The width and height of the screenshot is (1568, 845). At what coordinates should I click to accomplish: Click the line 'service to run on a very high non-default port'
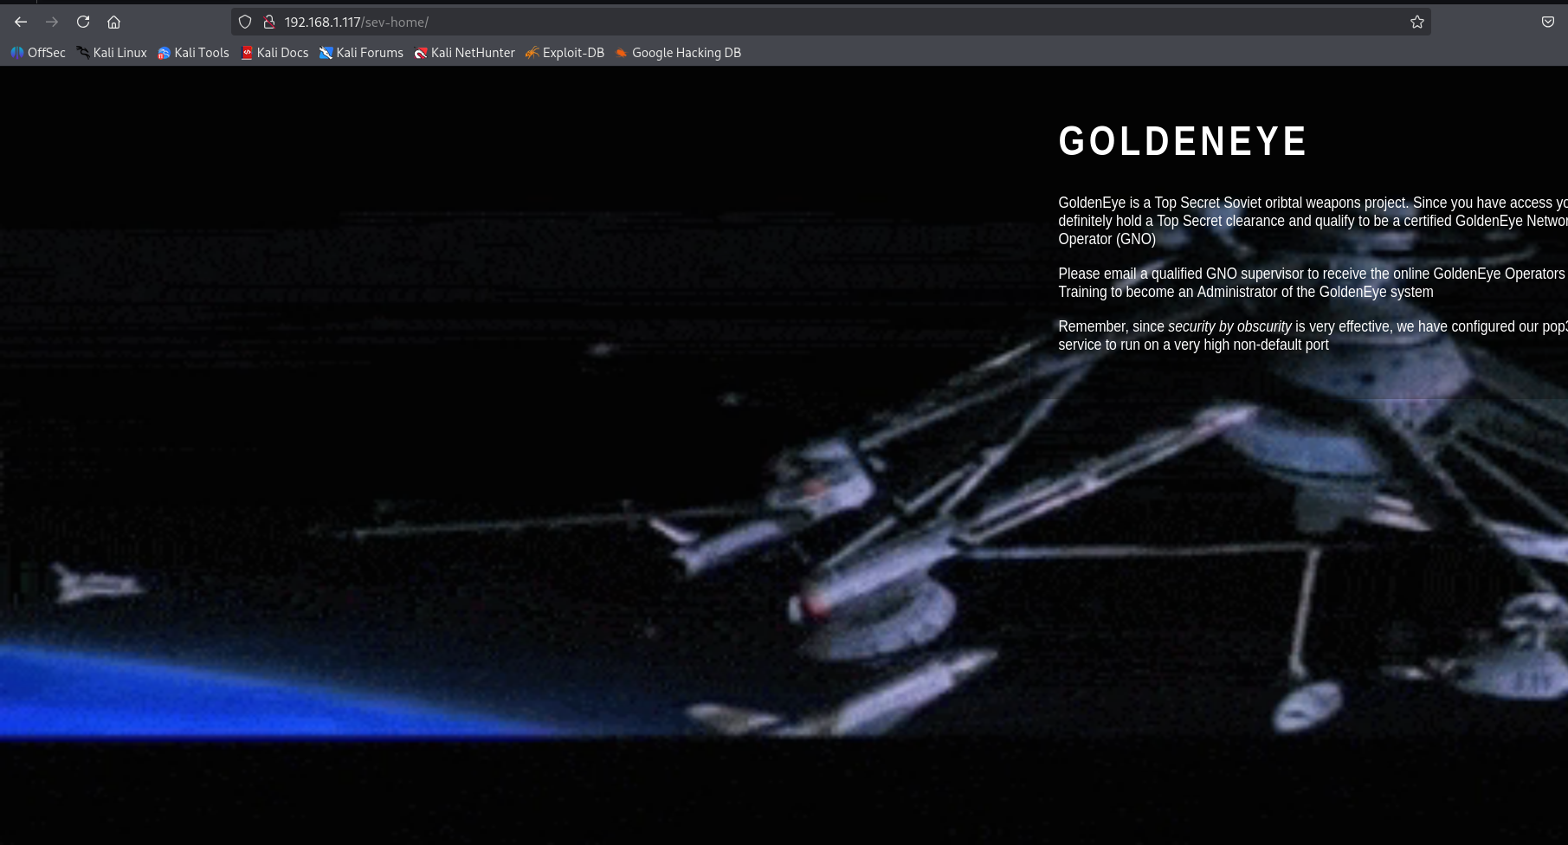click(x=1193, y=345)
